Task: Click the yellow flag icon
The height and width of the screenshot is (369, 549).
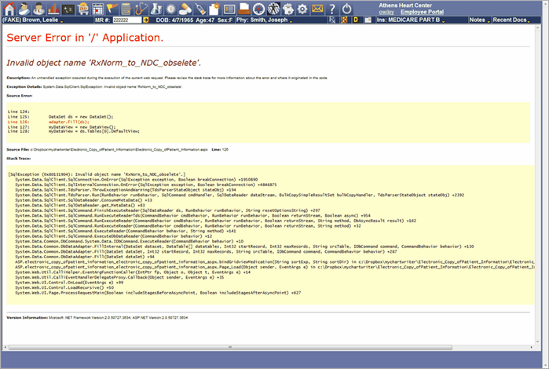Action: pos(113,8)
